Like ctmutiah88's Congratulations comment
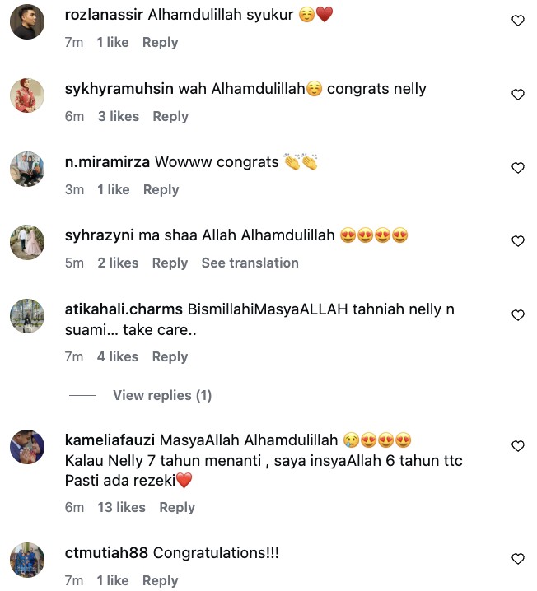 tap(518, 560)
